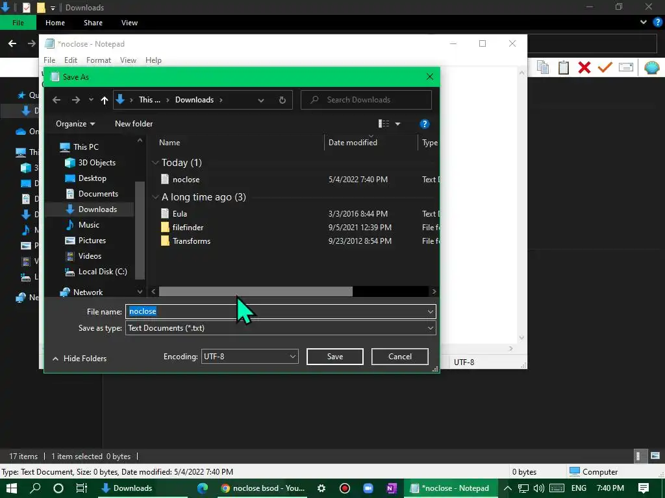Click the orange checkmark icon in Explorer
Image resolution: width=665 pixels, height=498 pixels.
605,67
